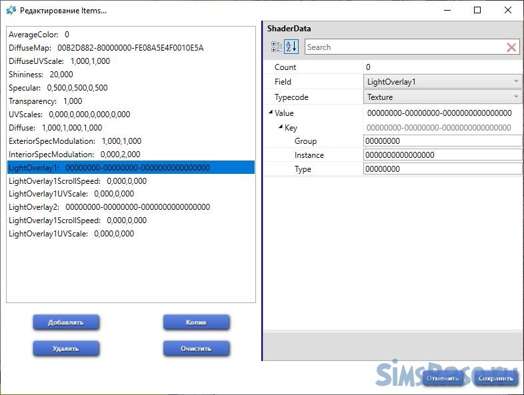524x395 pixels.
Task: Select the DiffuseMap list entry
Action: 106,48
